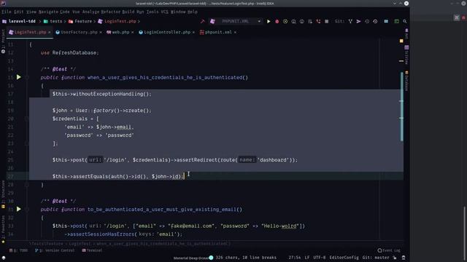467x262 pixels.
Task: Click the lock read-only icon in status bar
Action: (395, 258)
